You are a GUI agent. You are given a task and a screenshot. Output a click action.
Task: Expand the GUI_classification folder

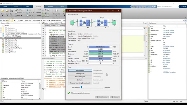pos(1,28)
